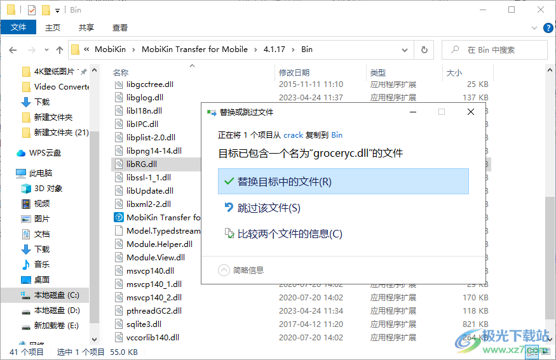Click properties icon in quick access toolbar
Image resolution: width=556 pixels, height=360 pixels.
[x=32, y=10]
